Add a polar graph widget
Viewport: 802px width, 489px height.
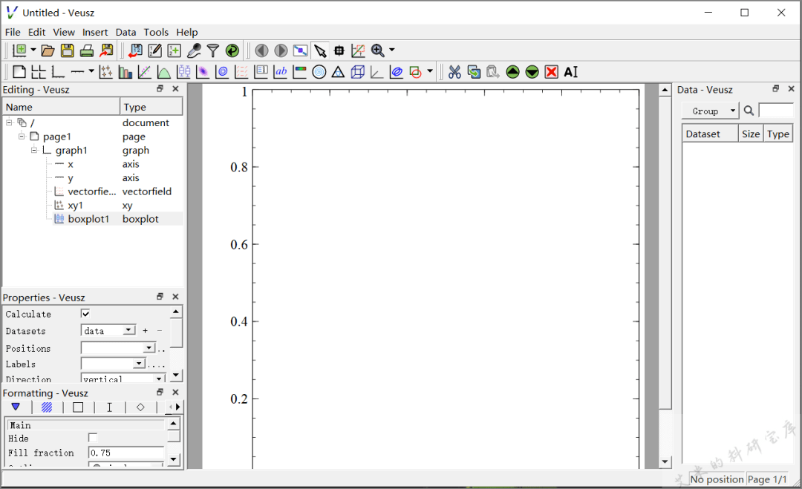tap(319, 72)
